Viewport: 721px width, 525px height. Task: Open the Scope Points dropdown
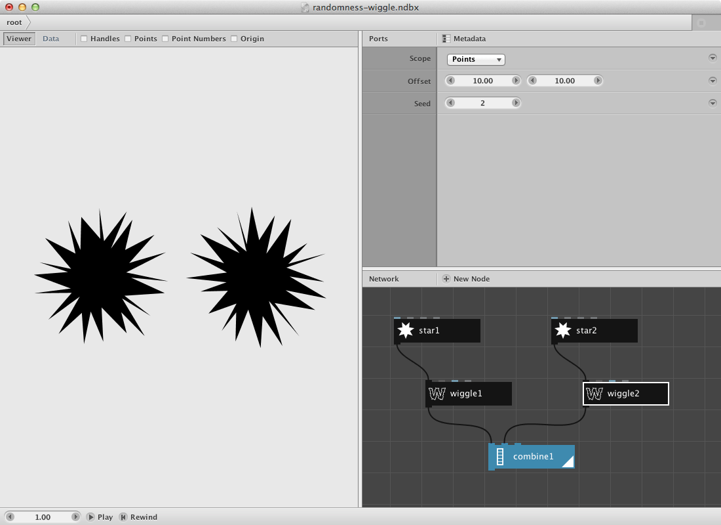tap(476, 59)
